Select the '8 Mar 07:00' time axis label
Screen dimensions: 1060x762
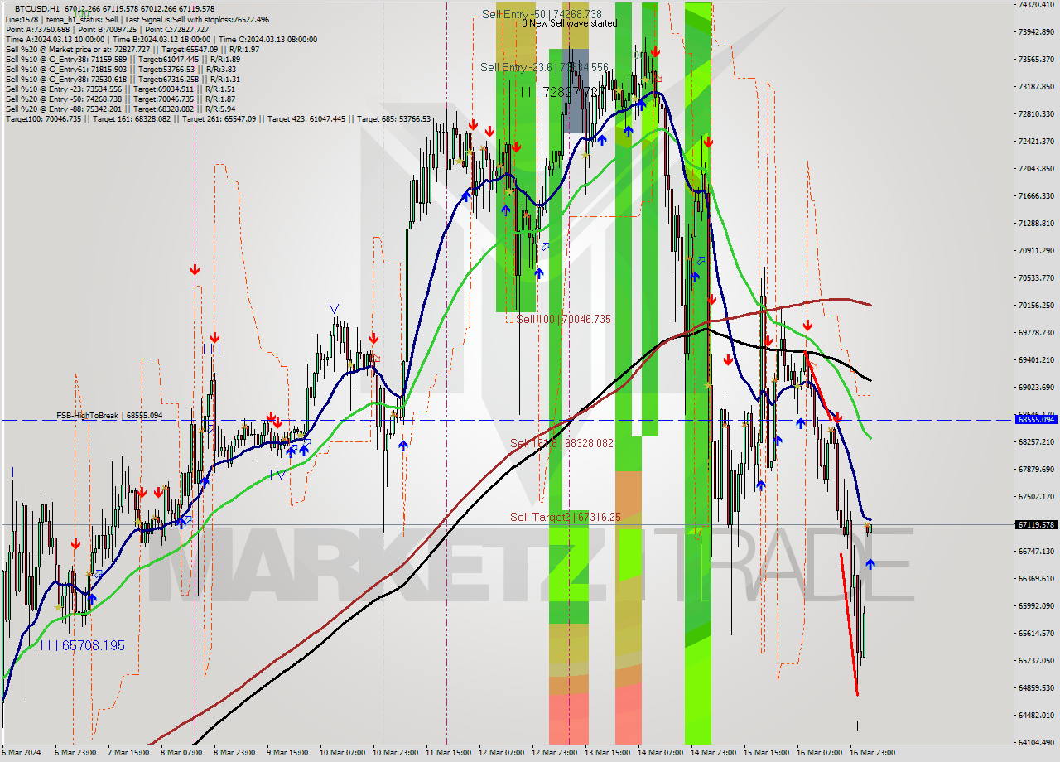[x=181, y=753]
